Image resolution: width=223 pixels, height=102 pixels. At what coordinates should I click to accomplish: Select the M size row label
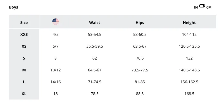pyautogui.click(x=24, y=70)
